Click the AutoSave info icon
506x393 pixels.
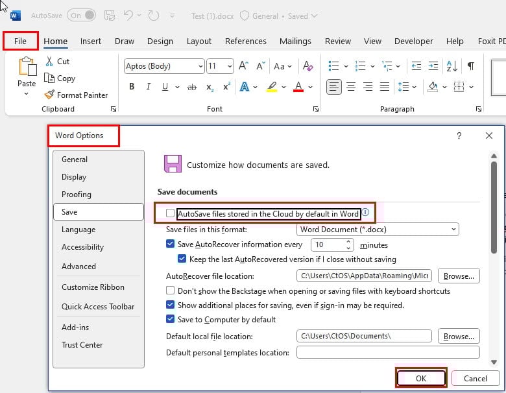[365, 212]
